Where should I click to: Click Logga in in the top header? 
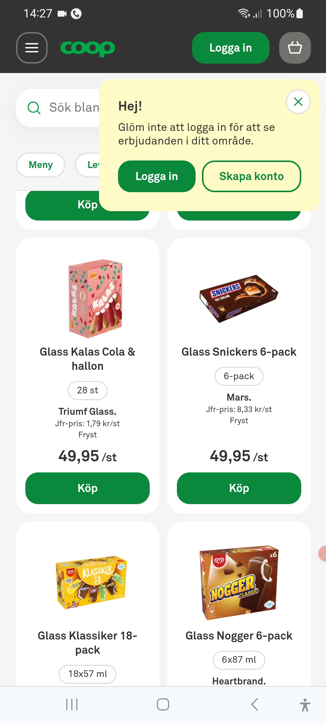pos(231,48)
